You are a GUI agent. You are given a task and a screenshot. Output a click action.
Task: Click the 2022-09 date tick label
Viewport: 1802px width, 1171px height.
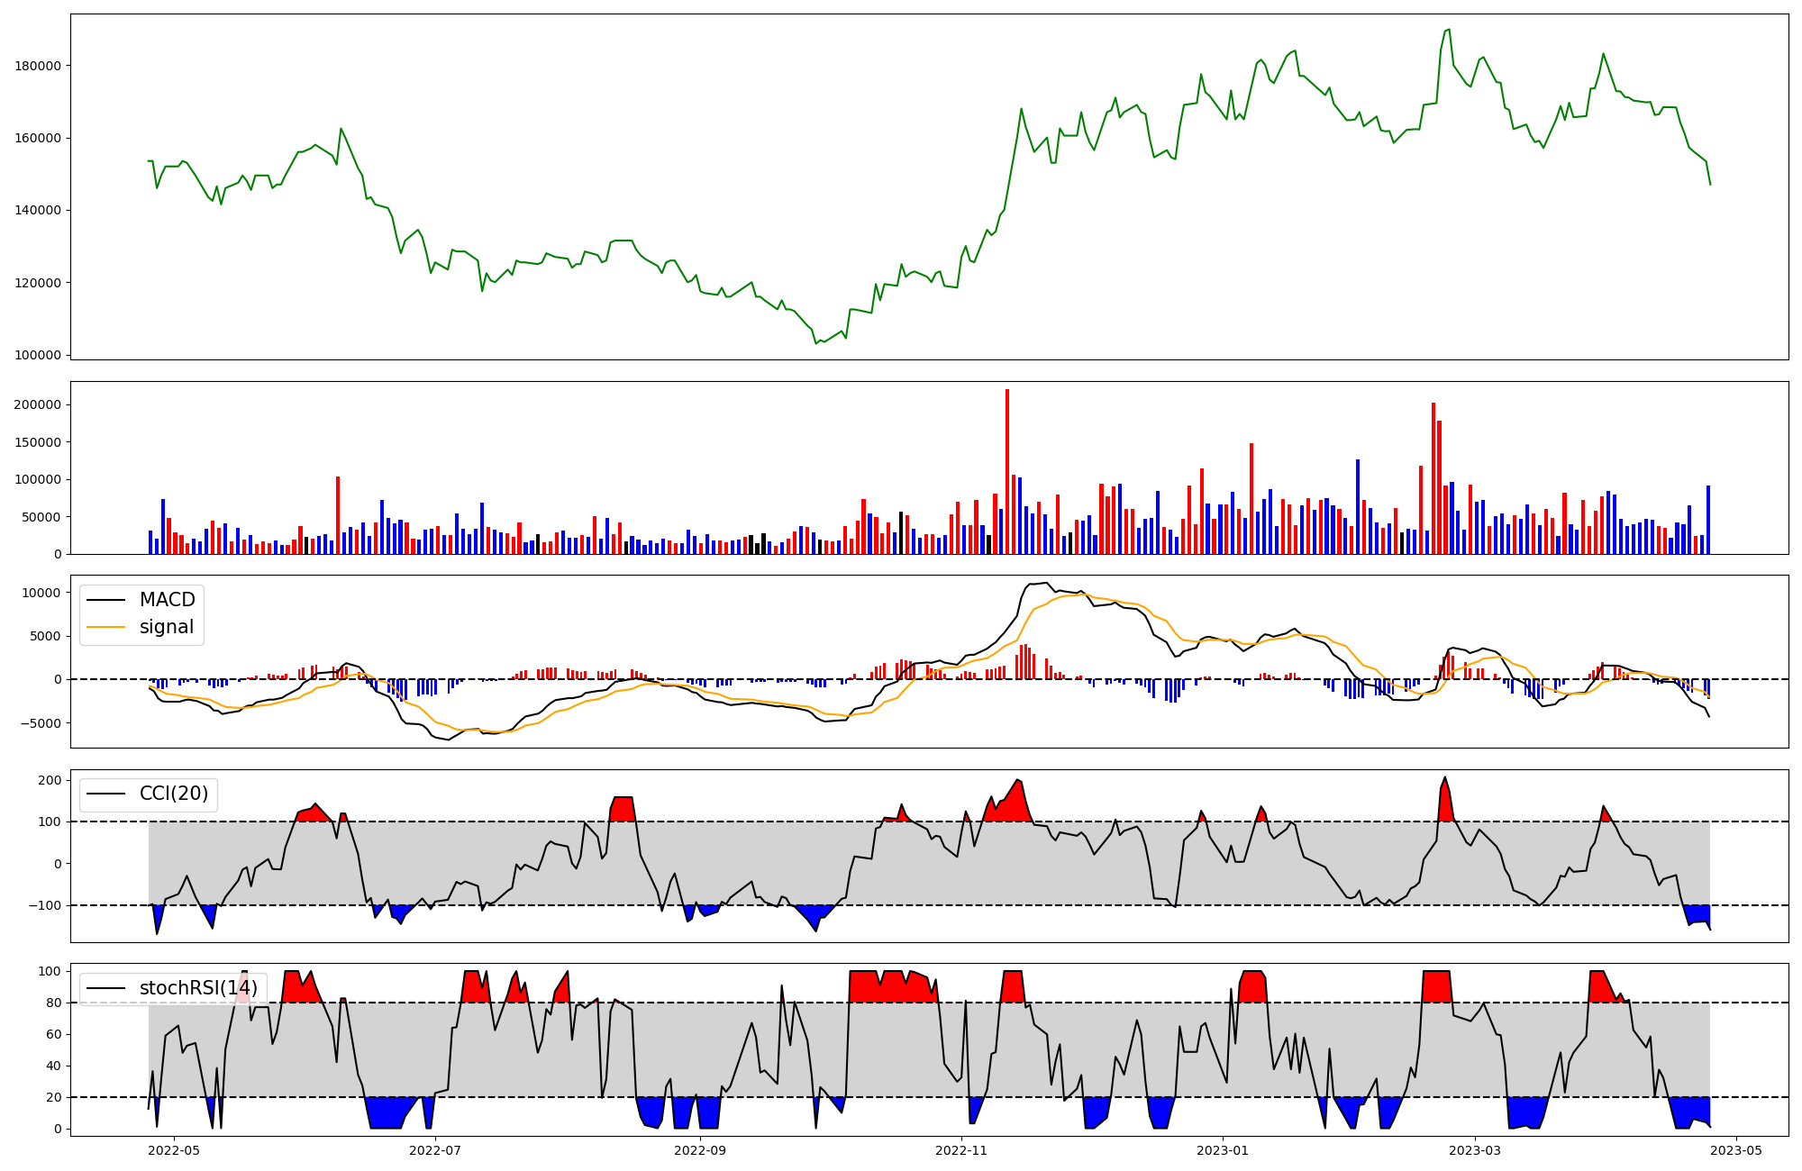point(700,1150)
